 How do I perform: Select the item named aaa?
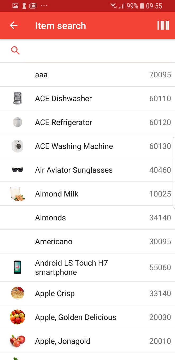(x=41, y=75)
